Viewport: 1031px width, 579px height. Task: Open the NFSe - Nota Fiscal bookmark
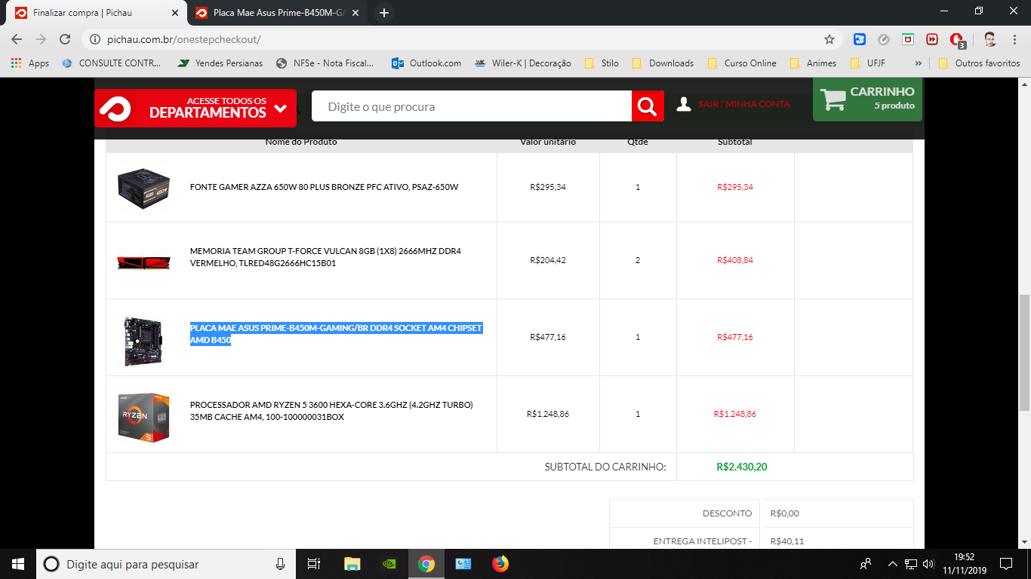(x=325, y=63)
